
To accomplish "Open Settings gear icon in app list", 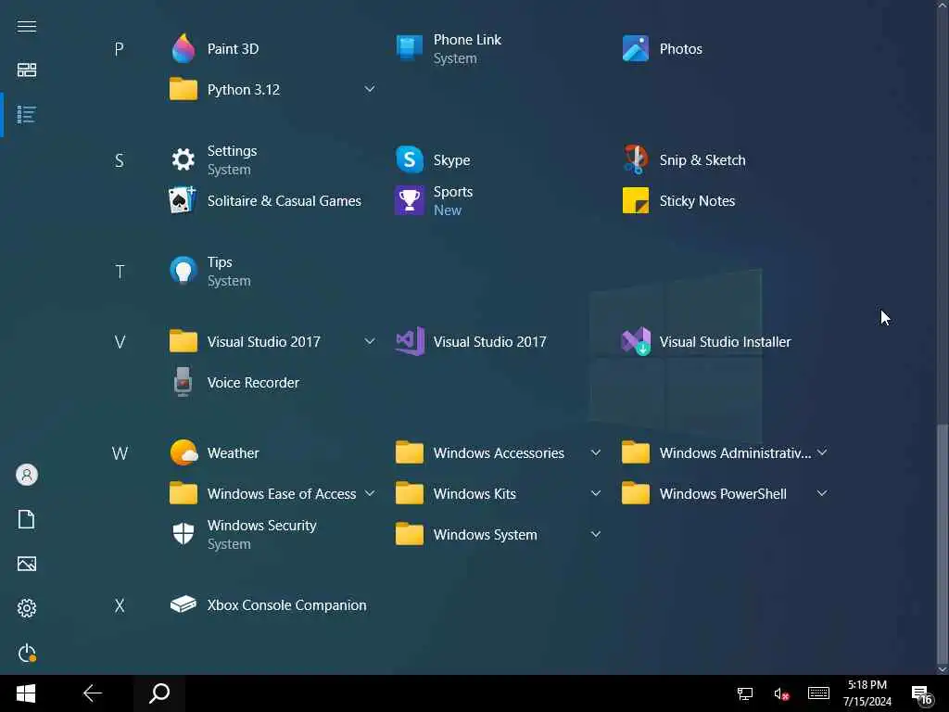I will pyautogui.click(x=183, y=159).
